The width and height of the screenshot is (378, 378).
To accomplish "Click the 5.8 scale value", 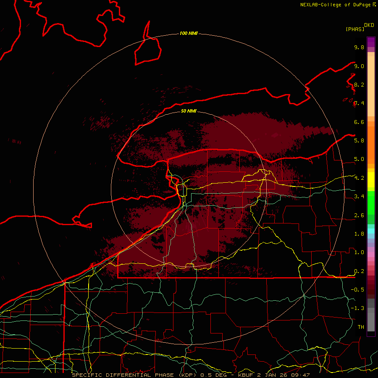I will (x=359, y=140).
